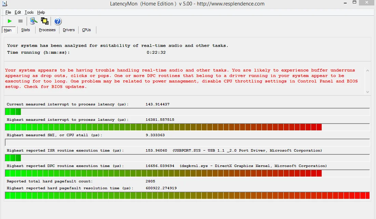Click 'Current measured interrupt to process latency' label
This screenshot has height=219, width=376.
pyautogui.click(x=68, y=104)
